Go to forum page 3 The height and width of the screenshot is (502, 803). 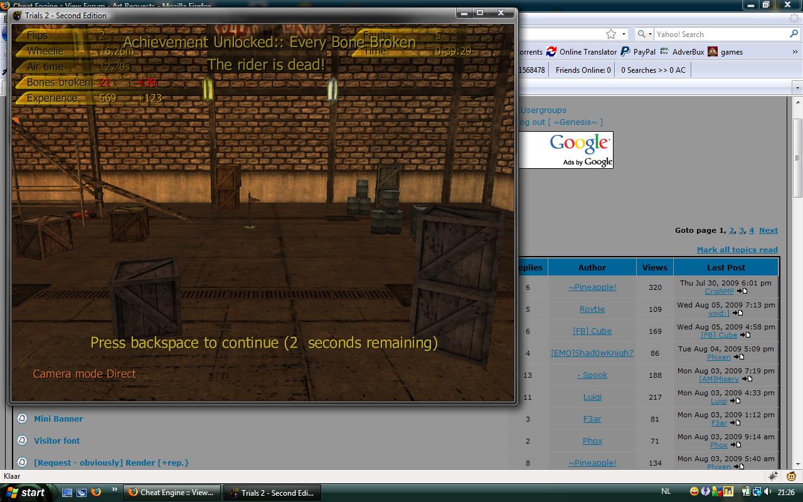(742, 230)
